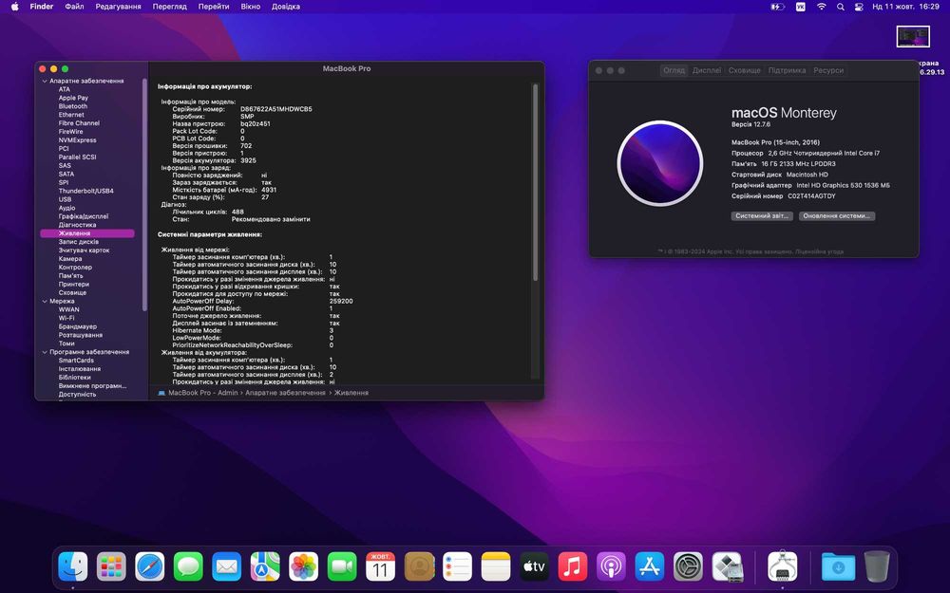
Task: Open the Apple TV app in the Dock
Action: click(x=534, y=567)
